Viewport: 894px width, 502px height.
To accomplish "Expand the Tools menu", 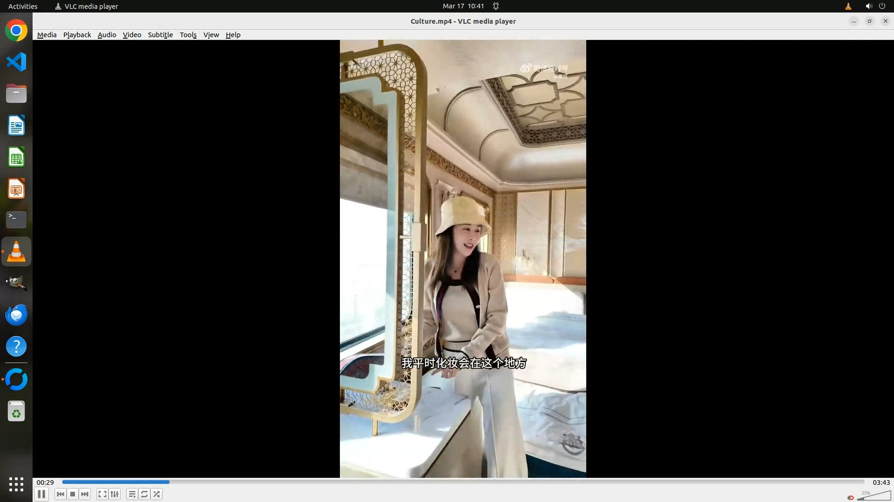I will coord(188,35).
